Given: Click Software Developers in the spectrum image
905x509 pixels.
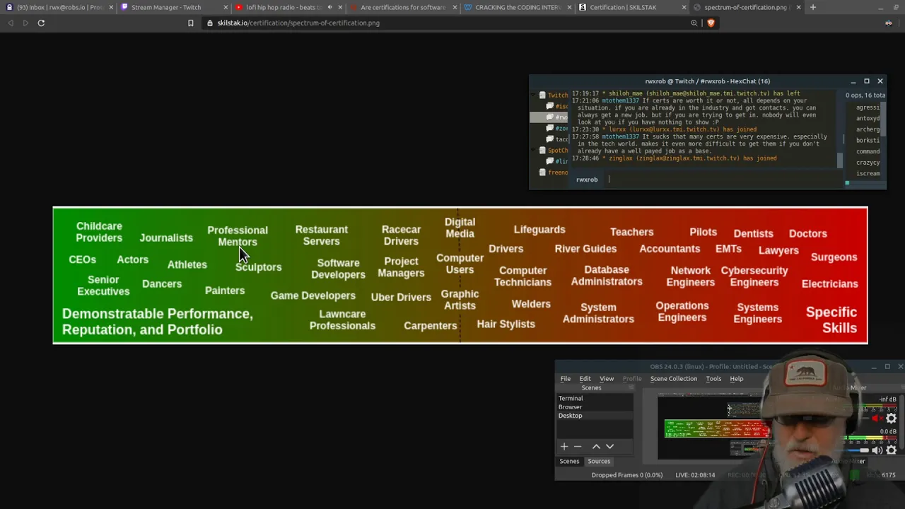Looking at the screenshot, I should pos(338,269).
